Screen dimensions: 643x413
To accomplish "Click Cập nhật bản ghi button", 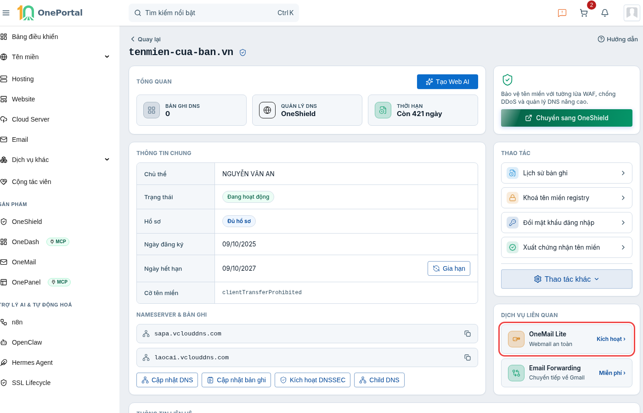I will (x=236, y=380).
